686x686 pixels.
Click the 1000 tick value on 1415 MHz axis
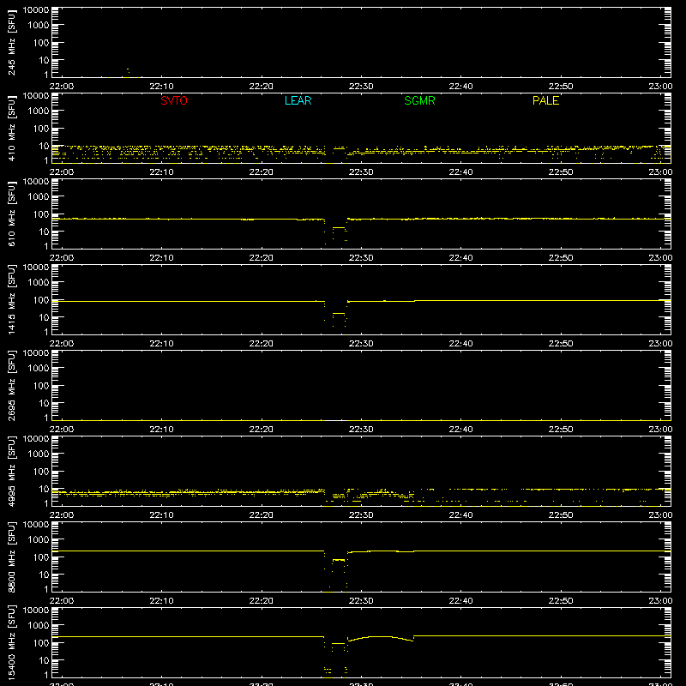39,283
